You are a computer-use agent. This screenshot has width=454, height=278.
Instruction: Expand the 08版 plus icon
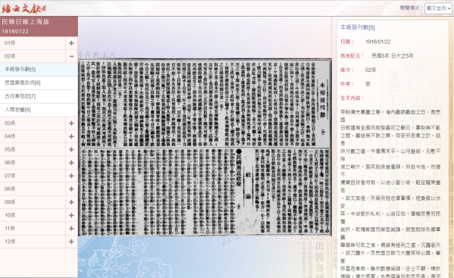pyautogui.click(x=71, y=189)
